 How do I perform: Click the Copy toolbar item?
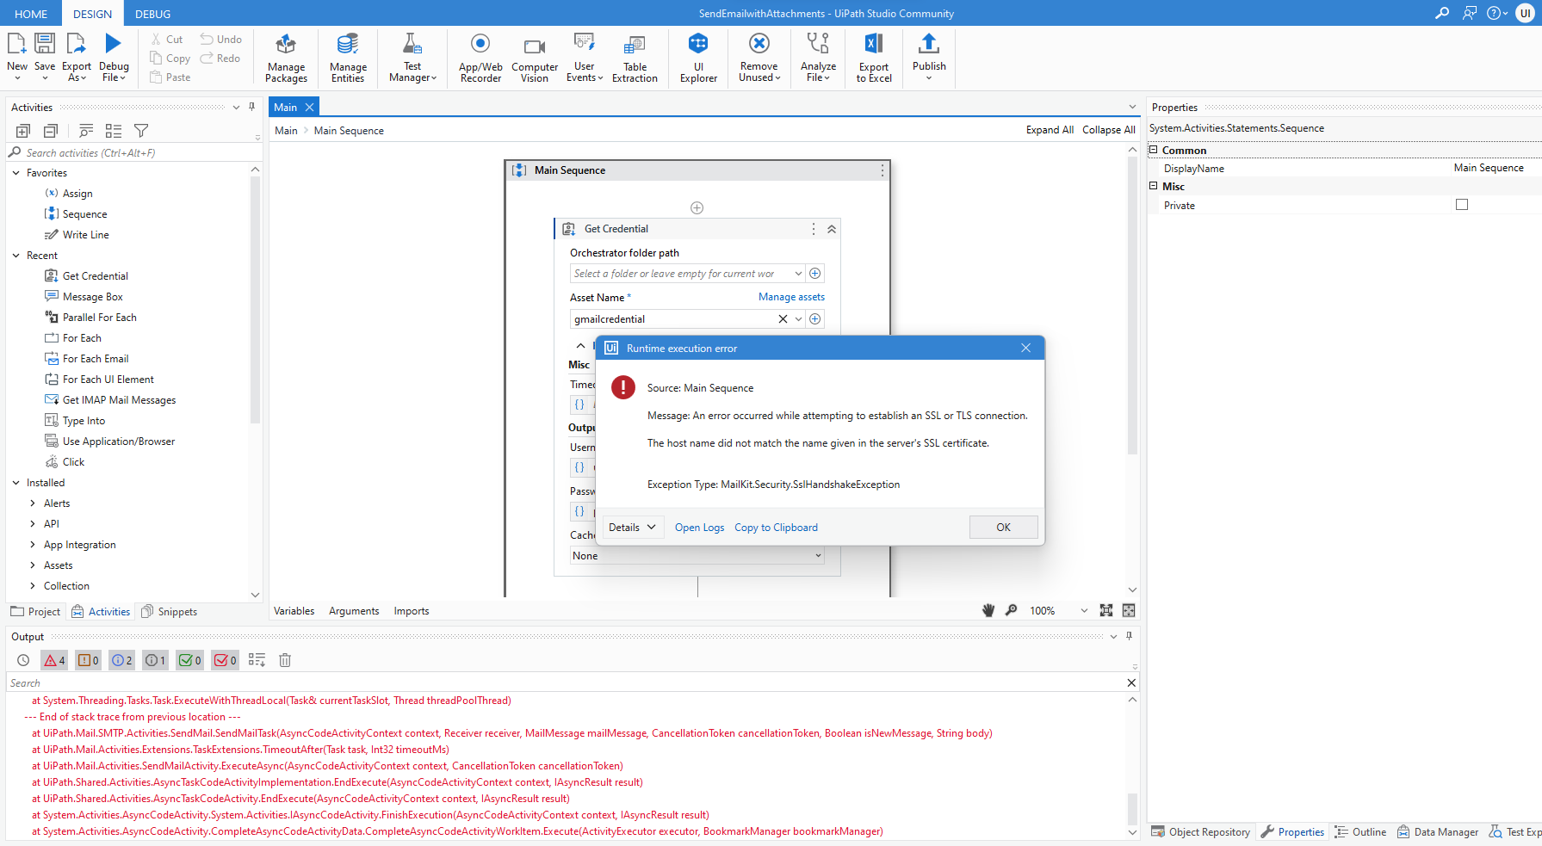[170, 59]
